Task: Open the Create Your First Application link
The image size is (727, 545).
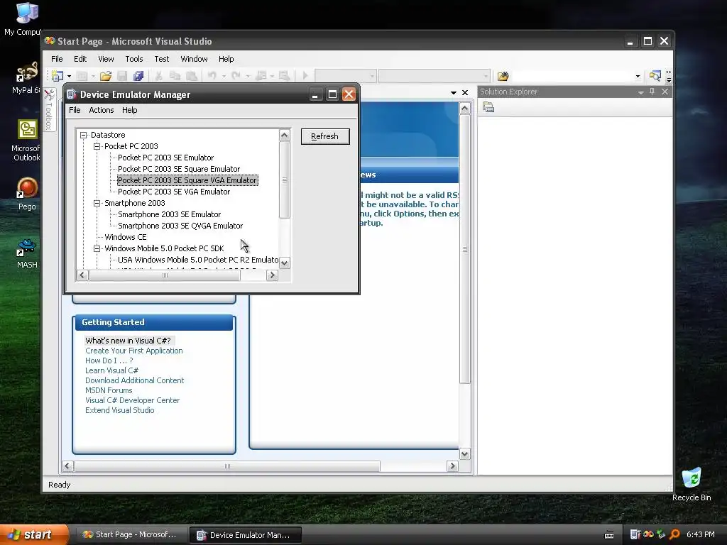Action: (134, 351)
